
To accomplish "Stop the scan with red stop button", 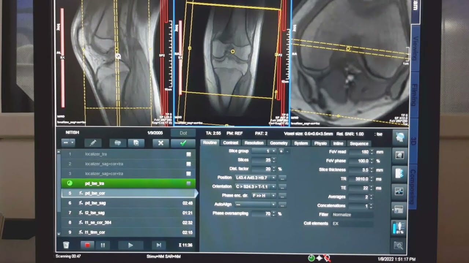I will [x=87, y=245].
